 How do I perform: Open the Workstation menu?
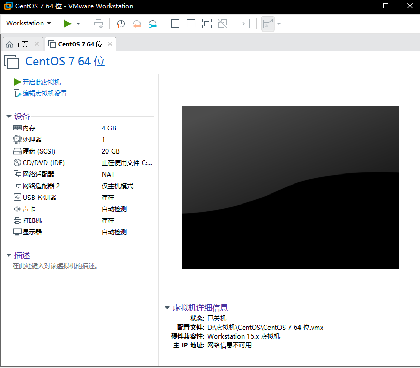[28, 23]
